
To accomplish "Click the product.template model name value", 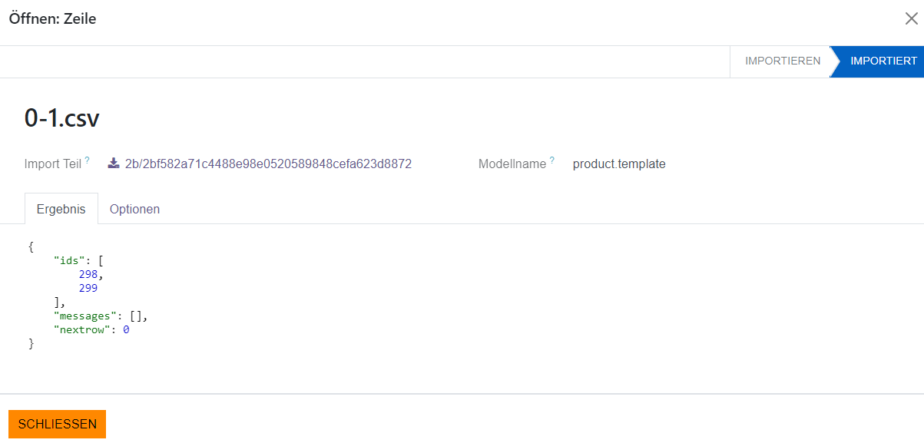I will coord(619,164).
